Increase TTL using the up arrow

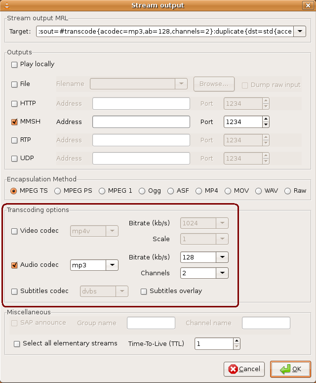237,341
